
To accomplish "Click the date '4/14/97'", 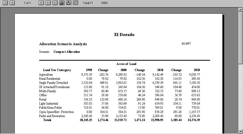I will coord(186,43).
